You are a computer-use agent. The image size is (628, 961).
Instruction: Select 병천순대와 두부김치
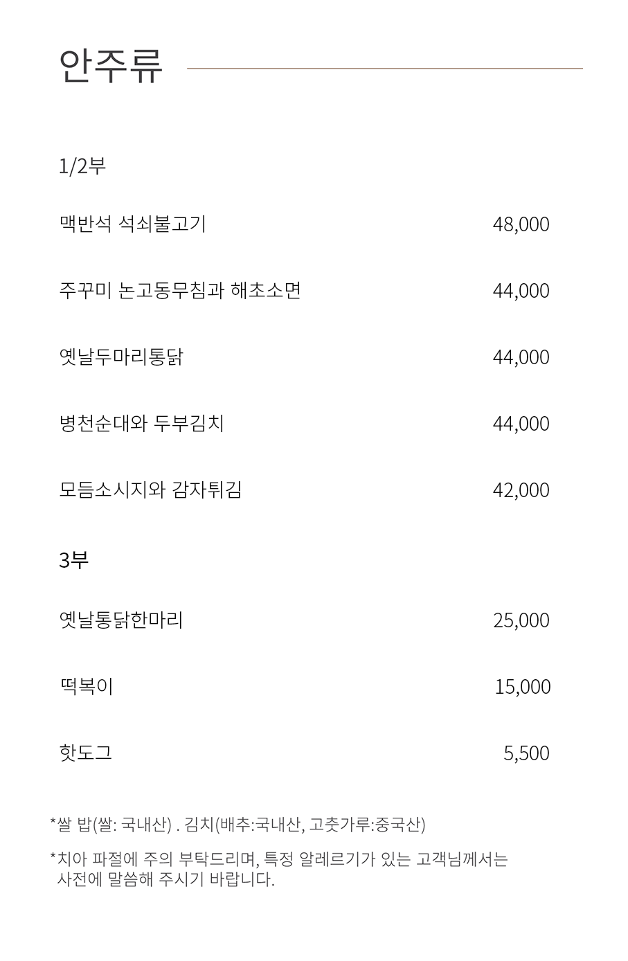pos(142,423)
